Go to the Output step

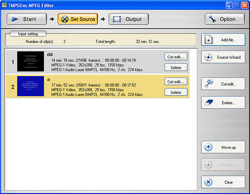pos(129,19)
